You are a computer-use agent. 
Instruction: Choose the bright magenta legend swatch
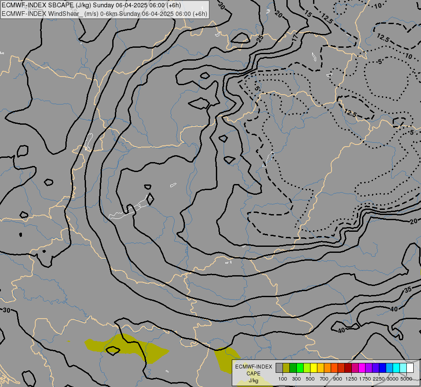(362, 368)
